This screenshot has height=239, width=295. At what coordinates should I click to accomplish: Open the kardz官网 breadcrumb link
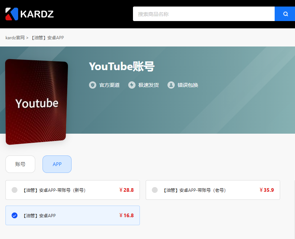click(15, 38)
